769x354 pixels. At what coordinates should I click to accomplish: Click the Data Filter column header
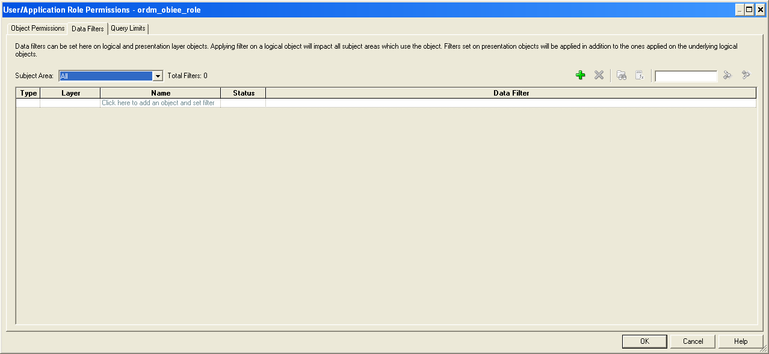click(511, 93)
